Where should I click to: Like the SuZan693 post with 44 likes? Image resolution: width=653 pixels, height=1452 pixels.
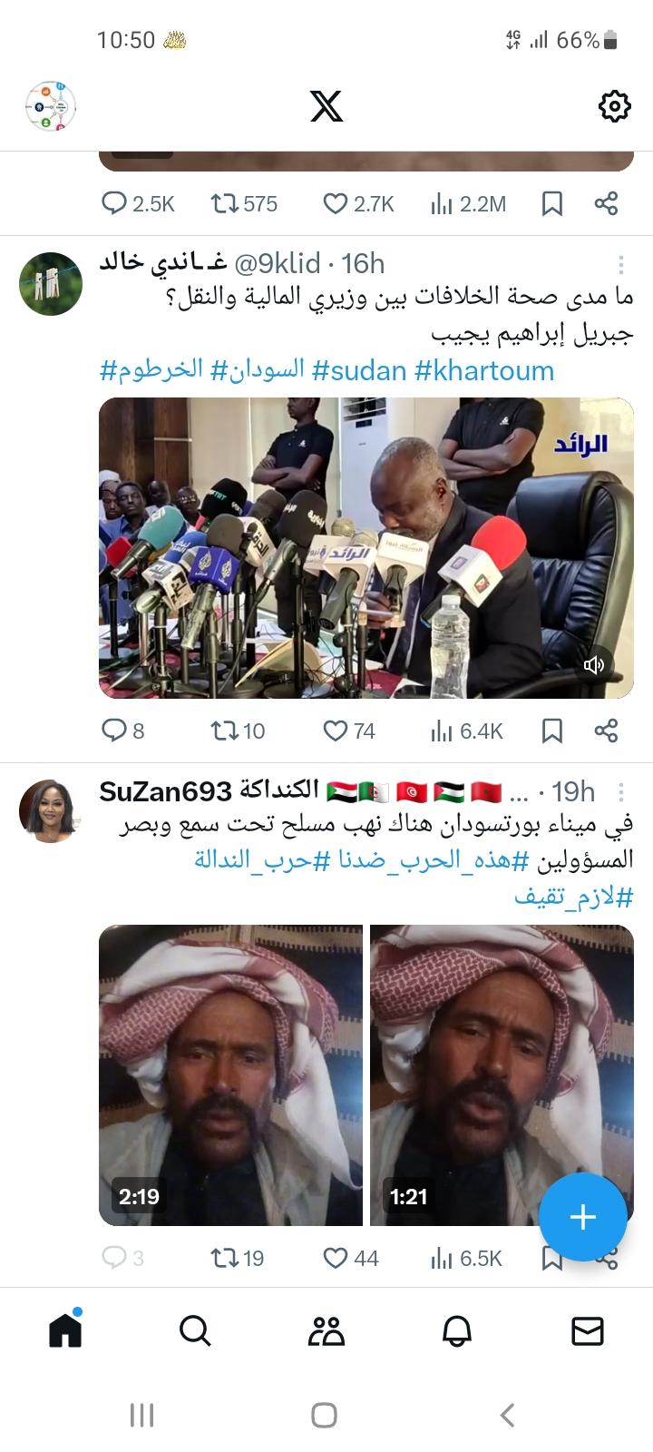point(350,1258)
